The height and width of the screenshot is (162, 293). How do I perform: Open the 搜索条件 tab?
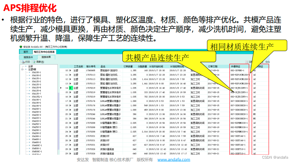pos(28,57)
